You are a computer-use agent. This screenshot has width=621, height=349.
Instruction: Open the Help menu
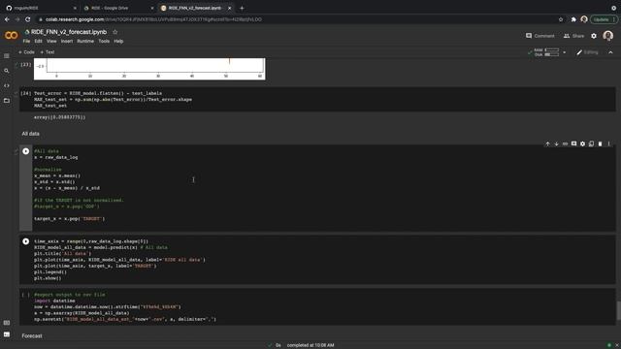coord(118,41)
